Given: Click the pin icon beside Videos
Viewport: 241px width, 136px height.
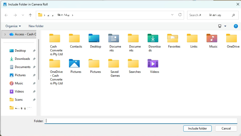Looking at the screenshot, I should (34, 91).
